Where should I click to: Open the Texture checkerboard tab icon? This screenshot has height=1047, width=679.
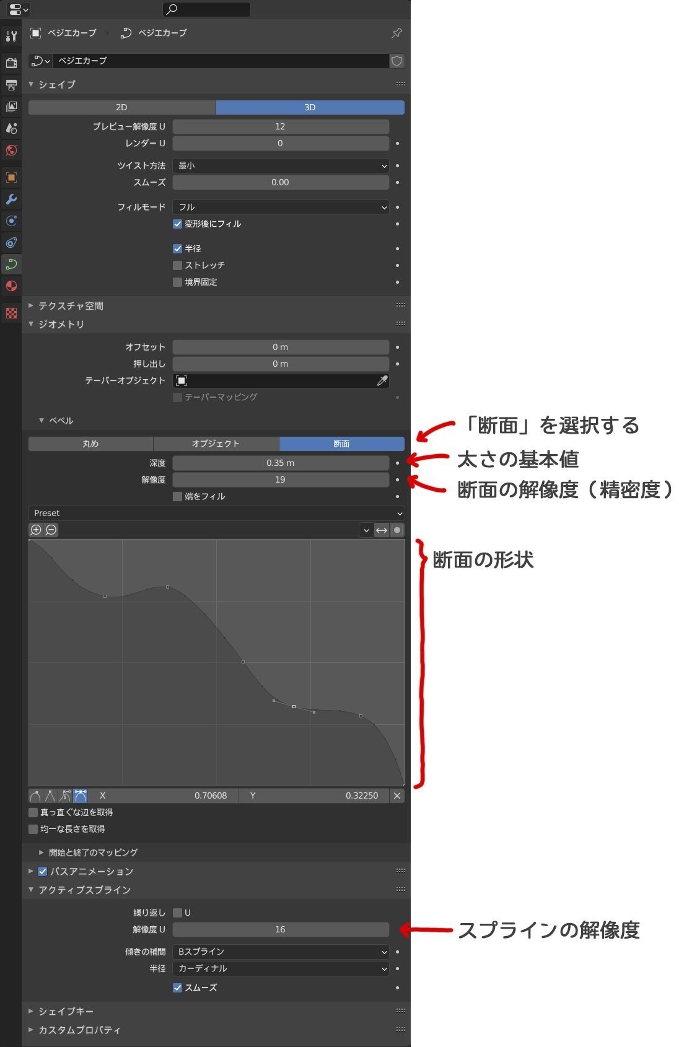pos(11,313)
